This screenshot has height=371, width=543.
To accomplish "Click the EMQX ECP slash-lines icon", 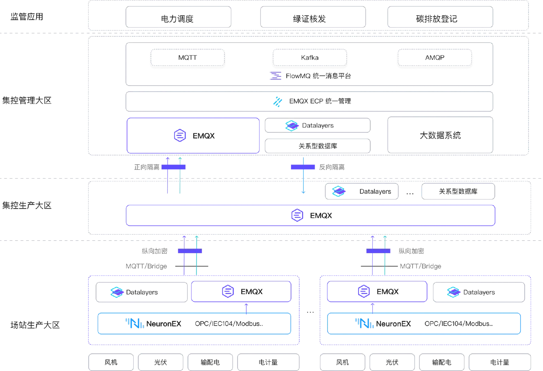I will [278, 102].
